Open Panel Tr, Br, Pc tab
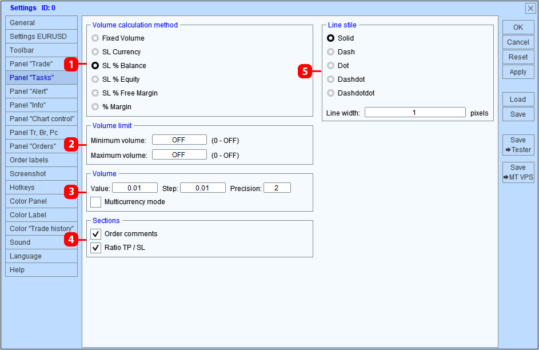 coord(41,133)
